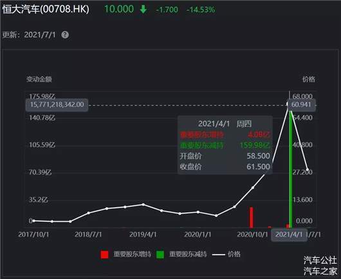Image resolution: width=341 pixels, height=279 pixels.
Task: Click the highlighted 2021/4/1 axis label
Action: click(289, 235)
